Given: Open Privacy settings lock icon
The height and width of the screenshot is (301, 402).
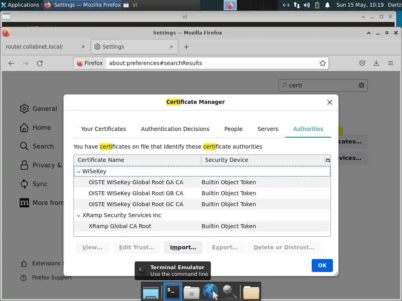Looking at the screenshot, I should pyautogui.click(x=24, y=165).
